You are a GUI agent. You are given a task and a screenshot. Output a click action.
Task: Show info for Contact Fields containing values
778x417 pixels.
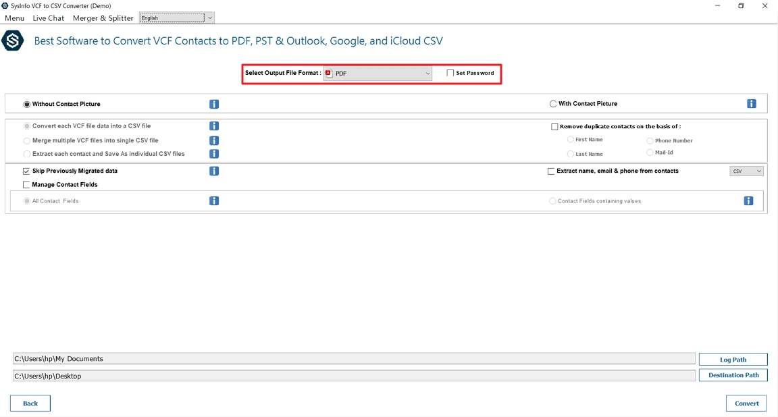(749, 201)
